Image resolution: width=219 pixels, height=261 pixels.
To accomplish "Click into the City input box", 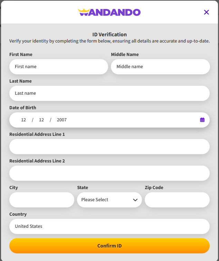I will pyautogui.click(x=41, y=200).
